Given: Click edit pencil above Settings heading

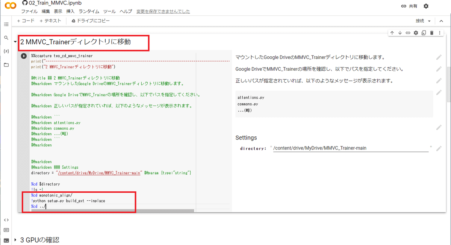Looking at the screenshot, I should coord(439,127).
